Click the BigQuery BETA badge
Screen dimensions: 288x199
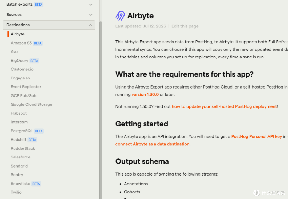34,61
